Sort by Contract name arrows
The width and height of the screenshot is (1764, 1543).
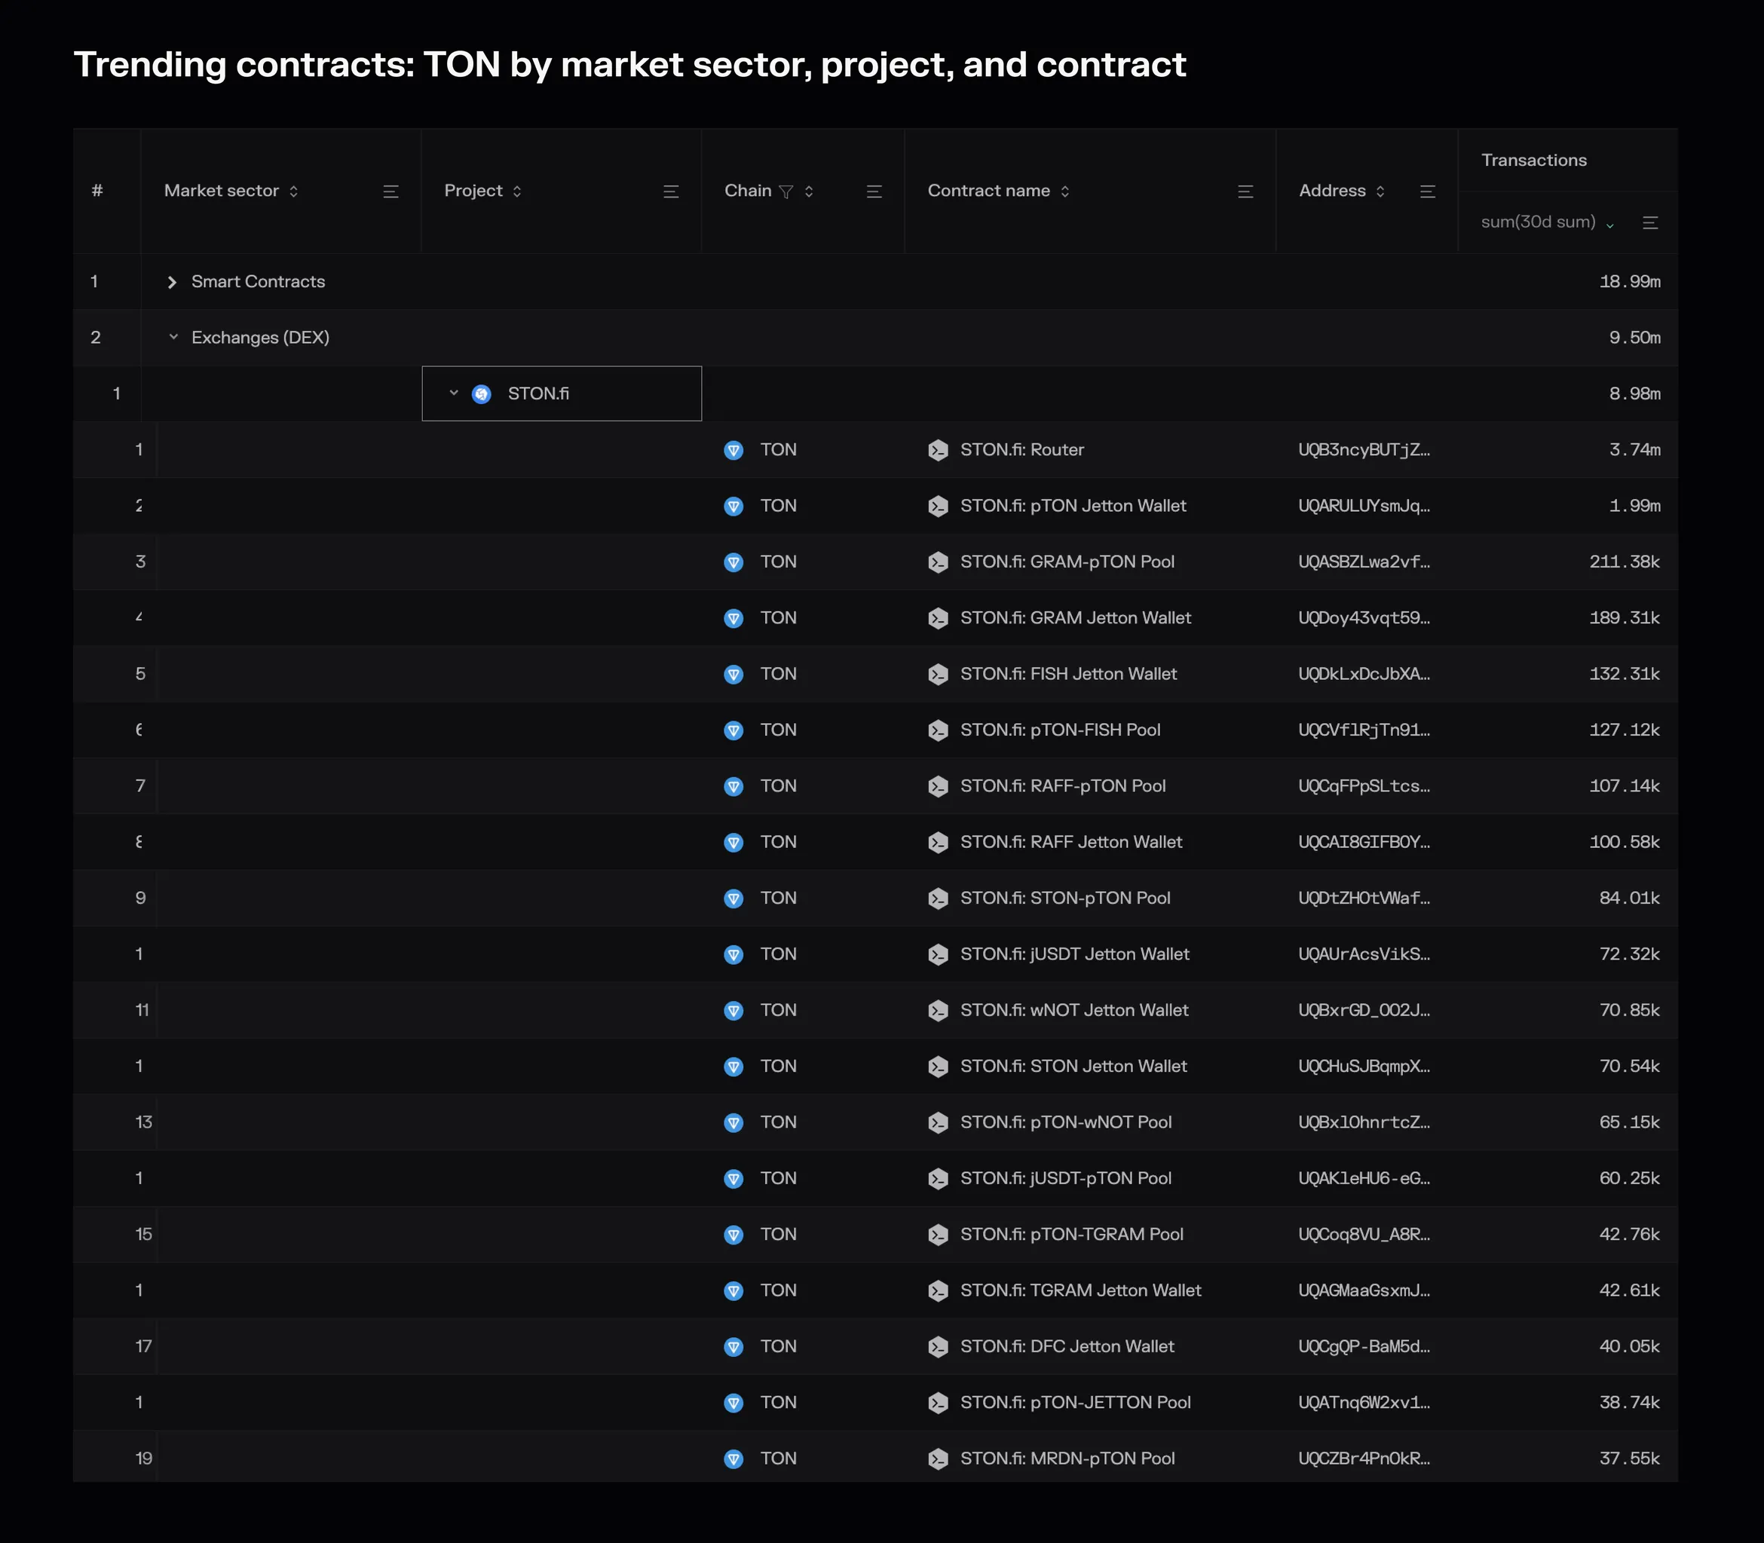point(1065,191)
